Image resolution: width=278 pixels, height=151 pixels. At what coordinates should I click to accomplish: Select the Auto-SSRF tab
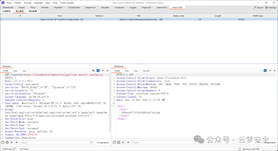coord(177,7)
